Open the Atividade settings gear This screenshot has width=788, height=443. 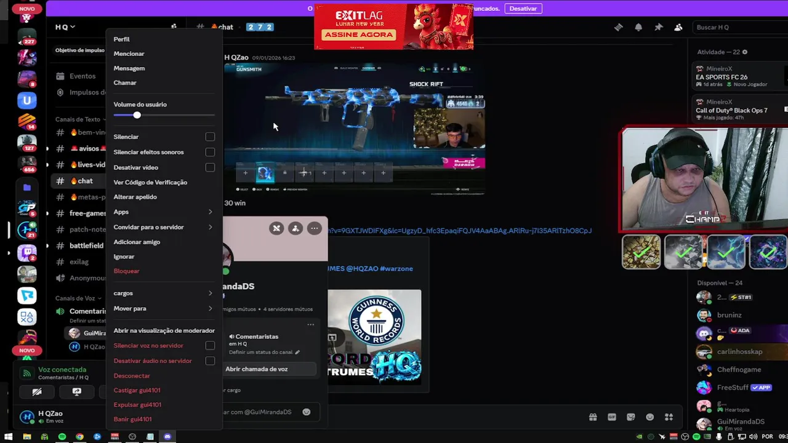point(744,52)
